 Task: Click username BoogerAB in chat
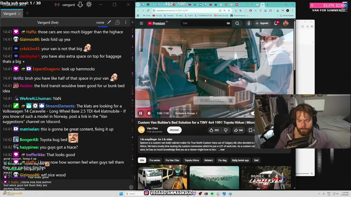(x=29, y=140)
